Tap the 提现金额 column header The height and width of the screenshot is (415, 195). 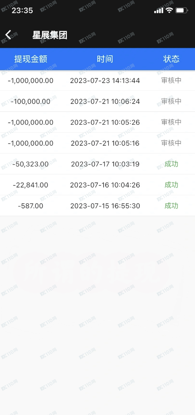tap(31, 59)
